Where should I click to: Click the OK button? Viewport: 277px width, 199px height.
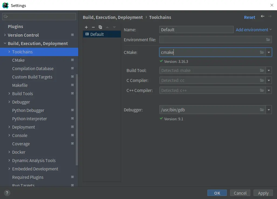pyautogui.click(x=217, y=193)
